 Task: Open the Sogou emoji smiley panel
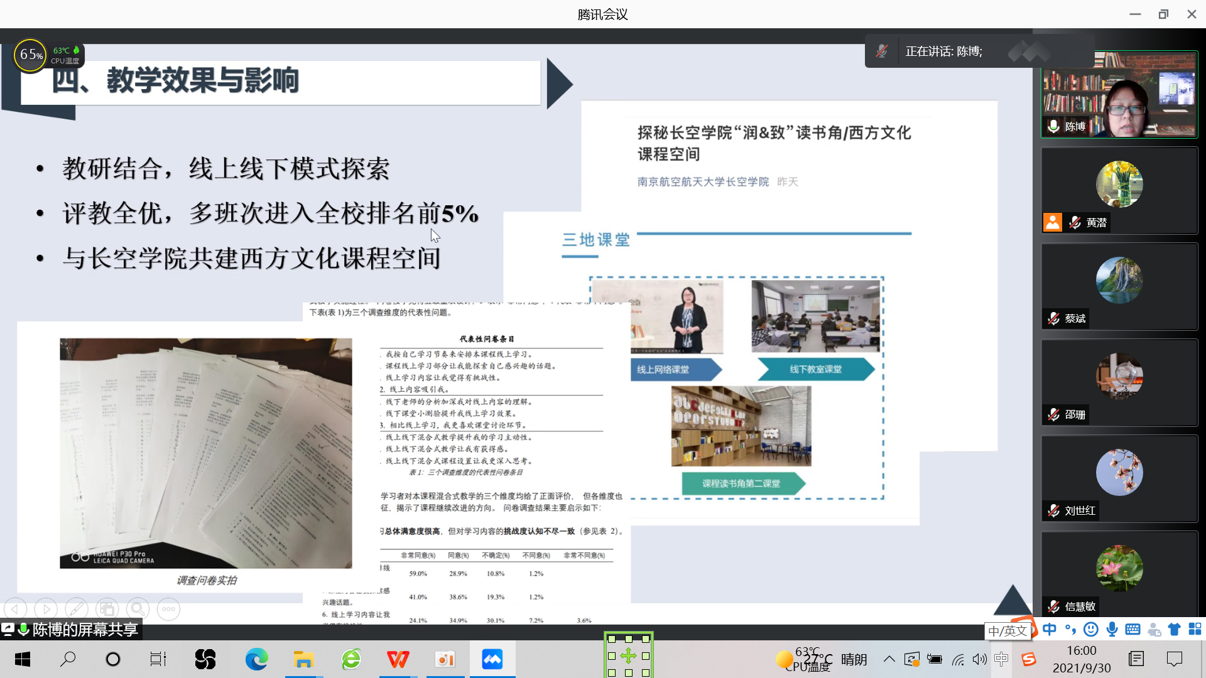(1091, 629)
